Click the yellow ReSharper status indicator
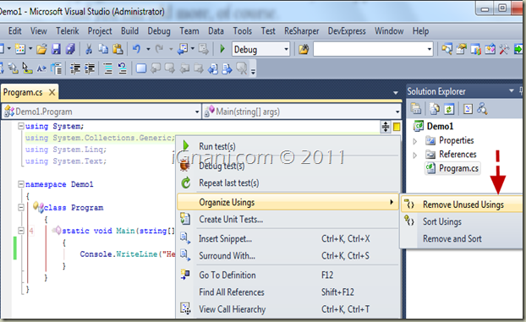This screenshot has height=322, width=526. point(397,127)
